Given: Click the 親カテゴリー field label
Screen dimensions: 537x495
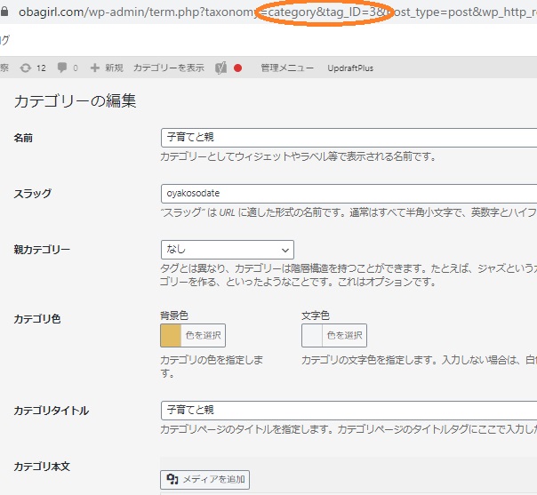Looking at the screenshot, I should [x=42, y=250].
